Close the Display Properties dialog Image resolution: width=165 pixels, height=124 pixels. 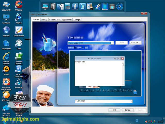coord(144,13)
